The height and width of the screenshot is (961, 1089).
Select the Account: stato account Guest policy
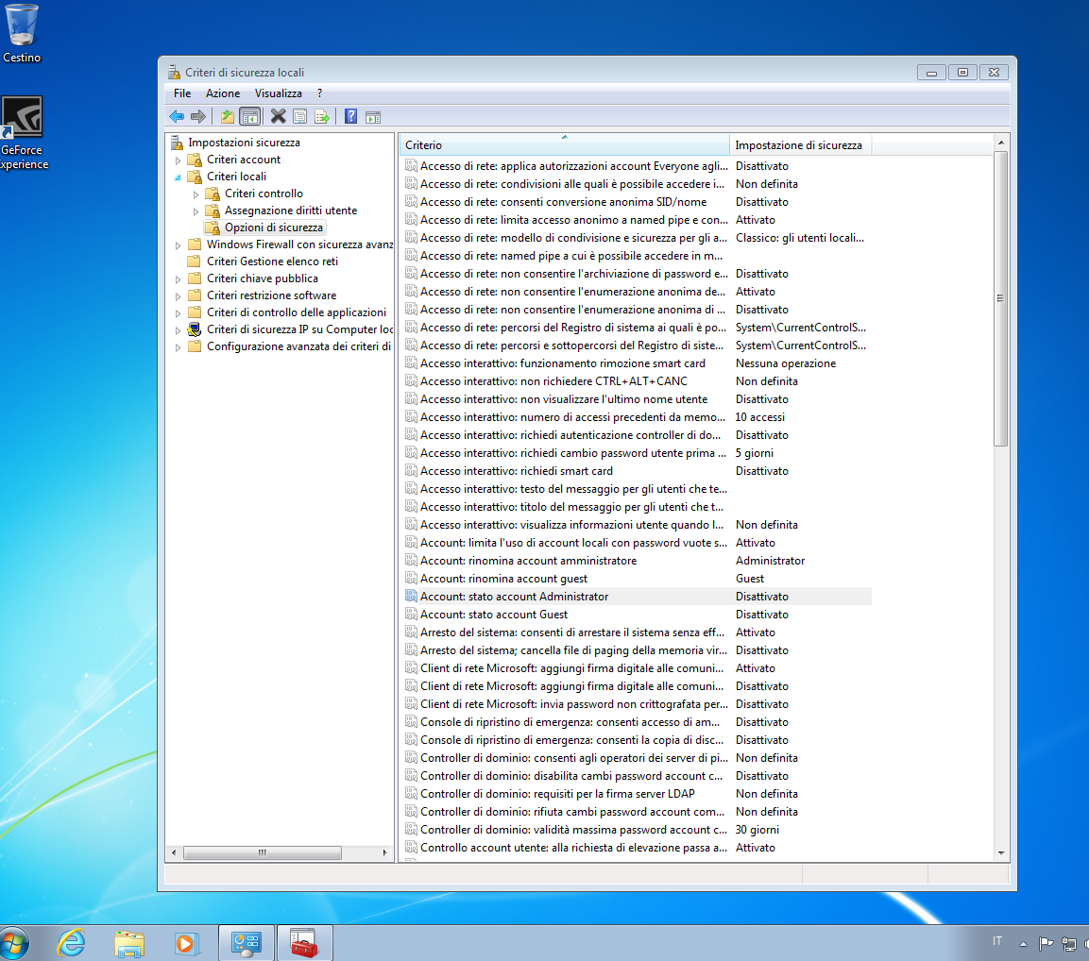[x=493, y=615]
